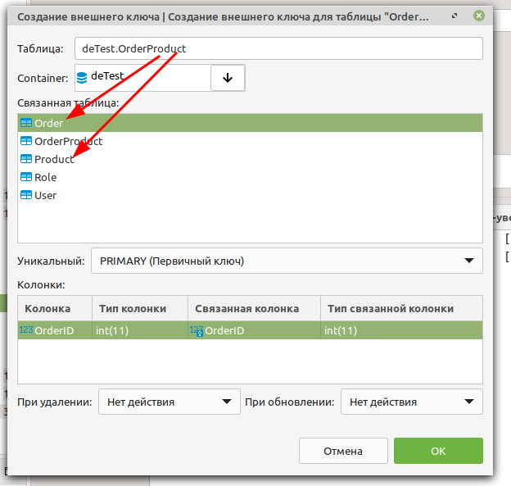Click the User table icon
Viewport: 511px width, 486px height.
[x=25, y=196]
